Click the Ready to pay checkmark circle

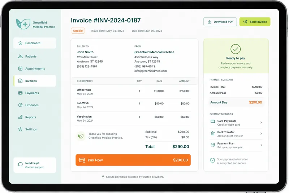tap(236, 49)
